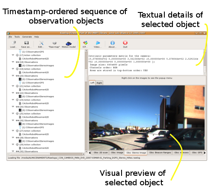Screen dimensions: 214x193
Task: Select CActionRobotMovement2D under [25] Action collection
Action: pos(36,117)
